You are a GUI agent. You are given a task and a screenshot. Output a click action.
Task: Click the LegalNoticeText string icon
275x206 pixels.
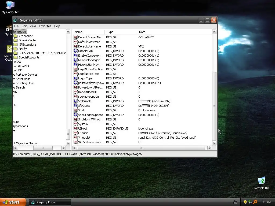pyautogui.click(x=75, y=73)
